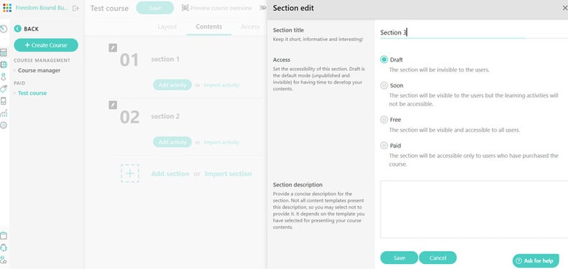Screen dimensions: 568x269
Task: Click the Save button in Section edit
Action: (x=399, y=258)
